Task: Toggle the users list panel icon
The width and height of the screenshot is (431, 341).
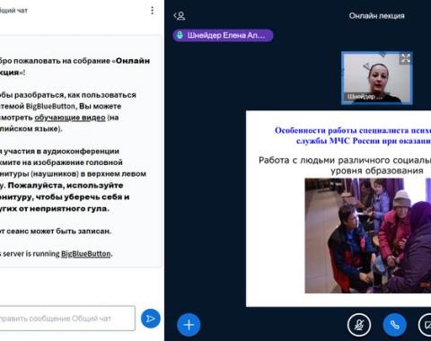Action: tap(180, 15)
